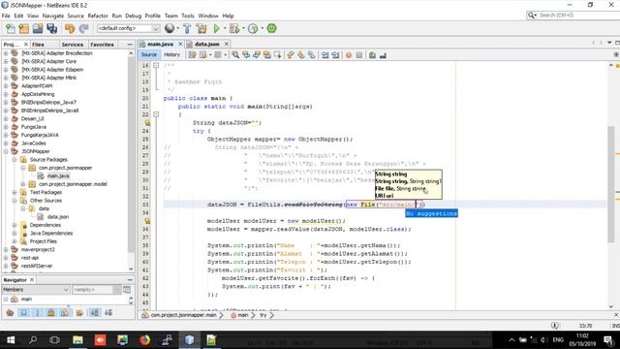Select 'File file, String string' hint
The height and width of the screenshot is (349, 620).
pyautogui.click(x=400, y=188)
